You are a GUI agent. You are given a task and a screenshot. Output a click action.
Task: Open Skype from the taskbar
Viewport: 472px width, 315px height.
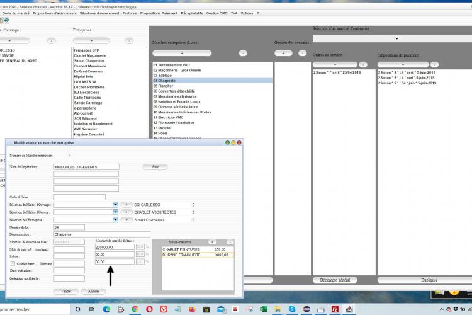(x=292, y=309)
